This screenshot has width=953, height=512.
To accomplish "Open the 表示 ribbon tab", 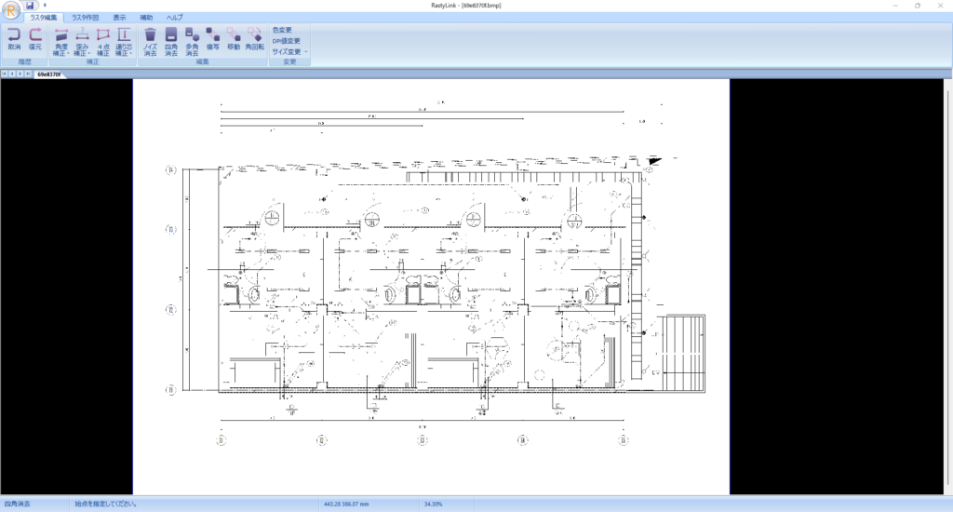I will coord(119,18).
